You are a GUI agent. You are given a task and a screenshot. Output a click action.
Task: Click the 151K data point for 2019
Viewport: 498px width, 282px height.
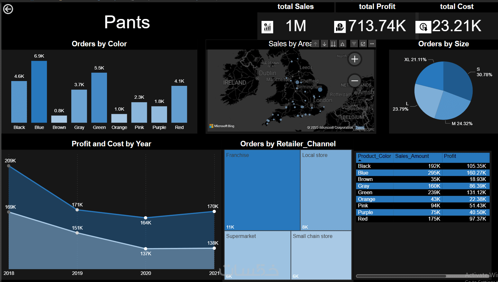(x=77, y=233)
